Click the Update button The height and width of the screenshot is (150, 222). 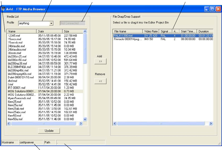tap(49, 131)
